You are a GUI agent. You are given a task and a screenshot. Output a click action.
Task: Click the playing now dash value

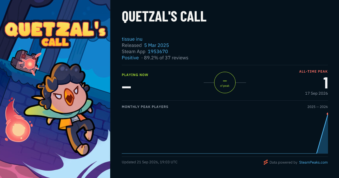[126, 87]
